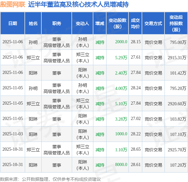The width and height of the screenshot is (188, 182).
Task: Click the 变动后持股数(股) column header
Action: 176,23
